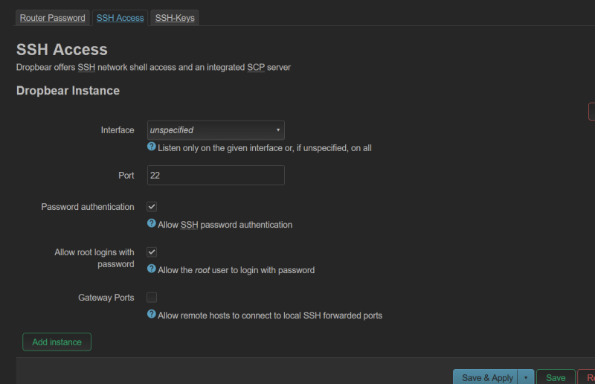The image size is (595, 384).
Task: Click the red-outlined button beside Dropbear Instance
Action: click(x=591, y=112)
